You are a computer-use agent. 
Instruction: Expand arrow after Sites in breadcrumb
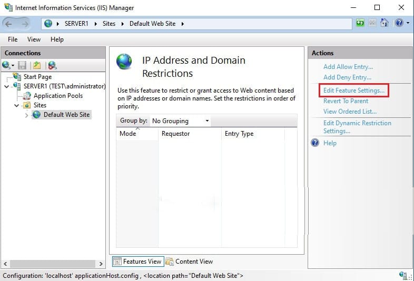click(x=123, y=24)
